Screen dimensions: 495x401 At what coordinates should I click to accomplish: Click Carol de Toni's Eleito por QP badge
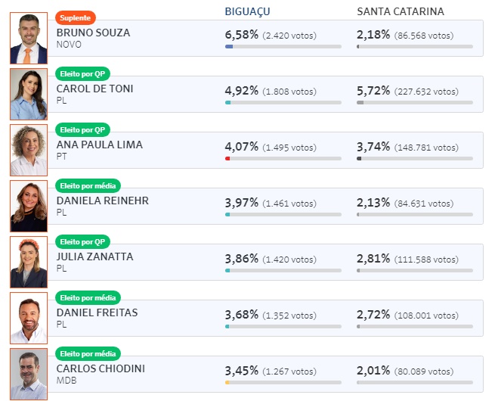(x=82, y=73)
